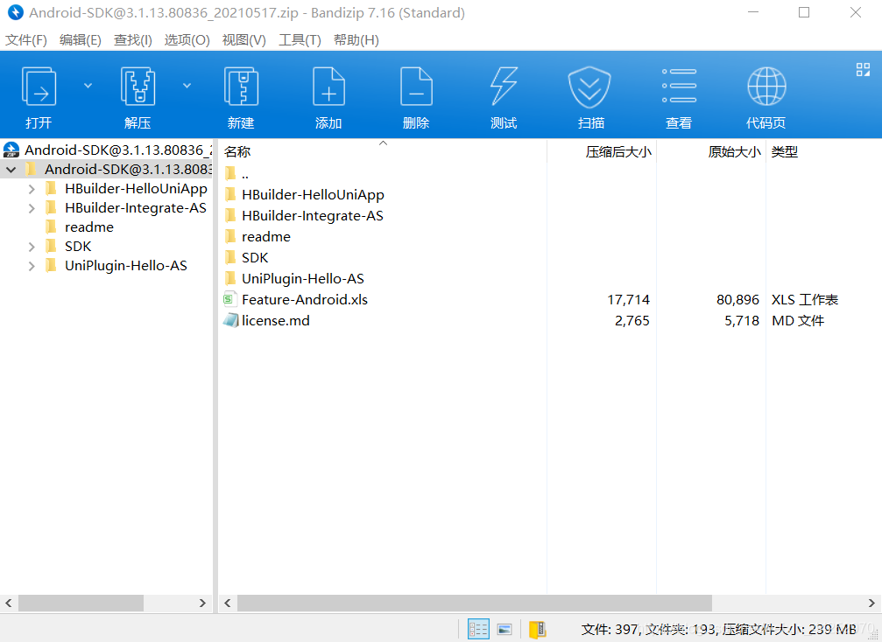This screenshot has height=642, width=882.
Task: Open the 编辑(E) menu
Action: [x=80, y=40]
